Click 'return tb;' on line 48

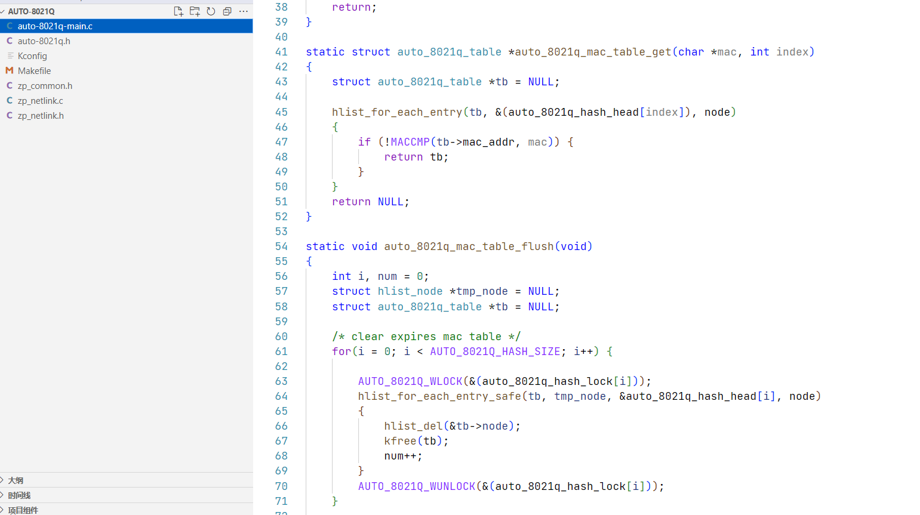click(x=416, y=157)
